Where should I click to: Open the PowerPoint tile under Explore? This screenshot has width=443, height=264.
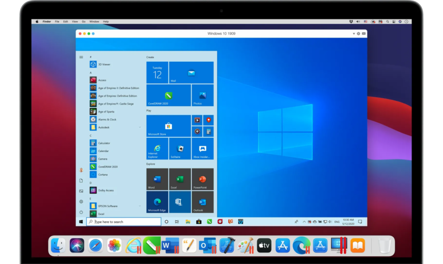(203, 179)
